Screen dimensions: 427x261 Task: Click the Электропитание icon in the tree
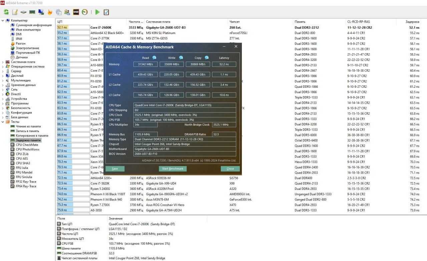[13, 48]
